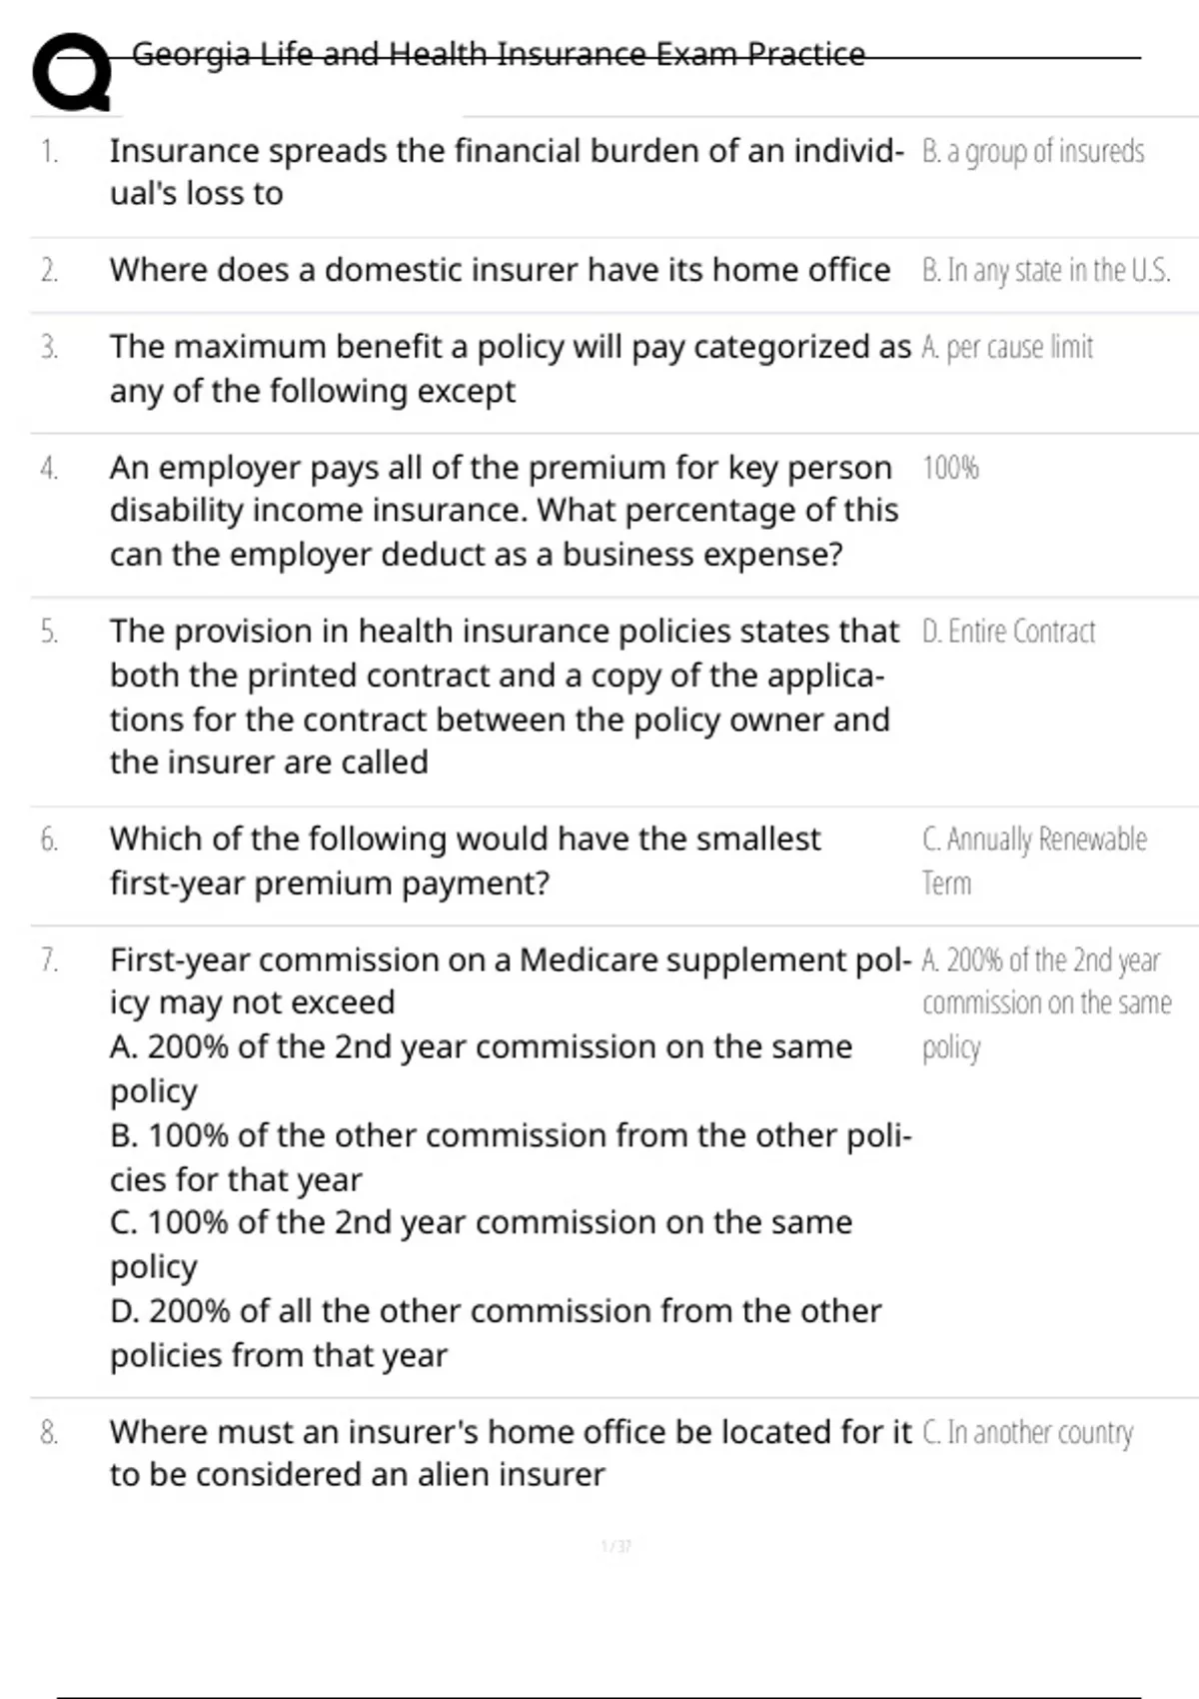Click the '100%' answer text
This screenshot has height=1699, width=1199.
click(x=950, y=468)
